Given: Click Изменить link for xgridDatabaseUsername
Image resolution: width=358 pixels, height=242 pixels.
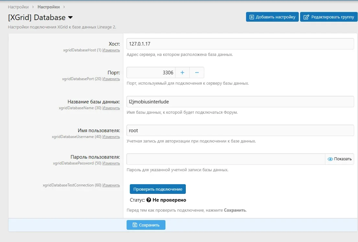Looking at the screenshot, I should (111, 137).
